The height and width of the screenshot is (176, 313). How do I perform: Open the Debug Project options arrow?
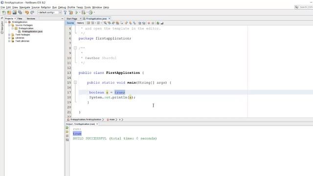tap(87, 12)
